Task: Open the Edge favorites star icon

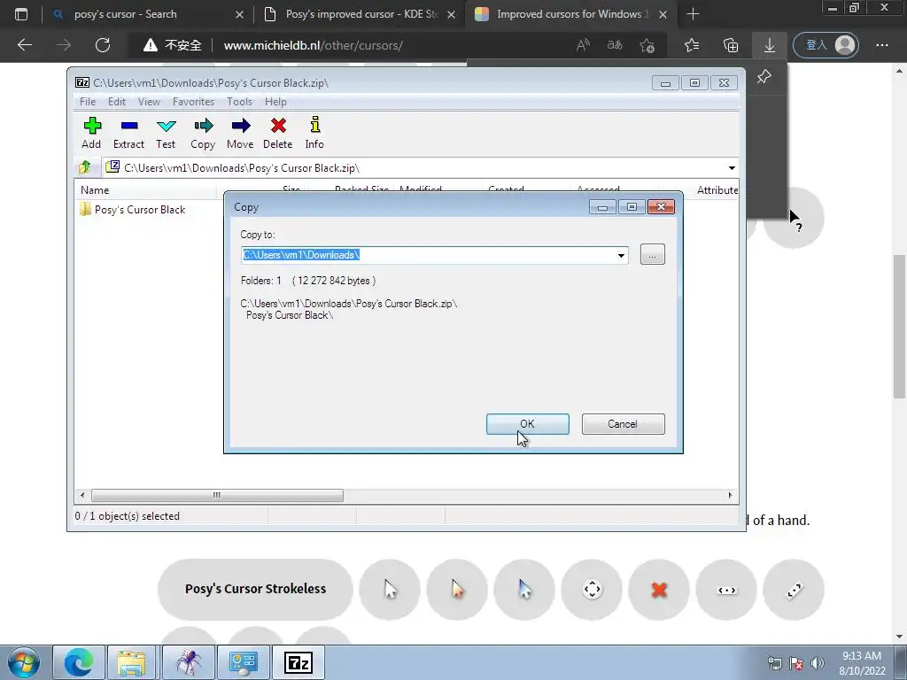Action: (691, 45)
